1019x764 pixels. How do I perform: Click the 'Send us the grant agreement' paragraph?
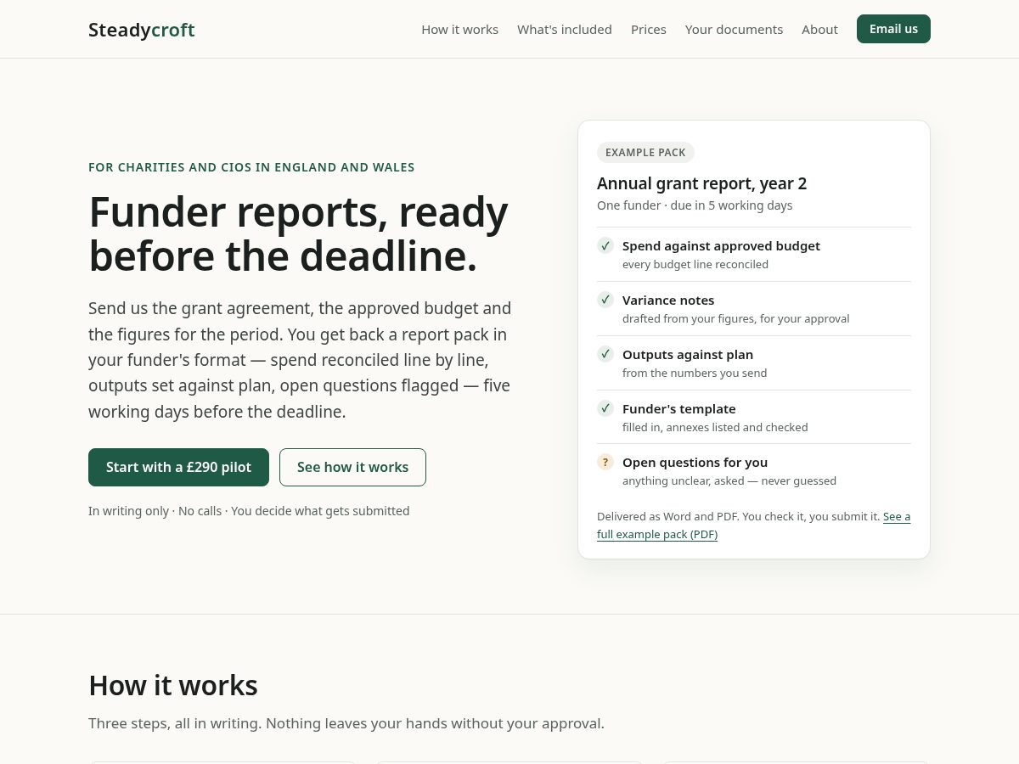tap(300, 360)
